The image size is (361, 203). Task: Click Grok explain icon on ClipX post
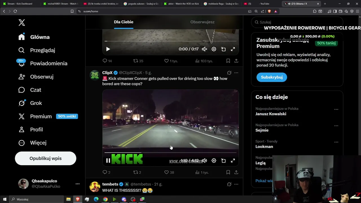(x=229, y=73)
